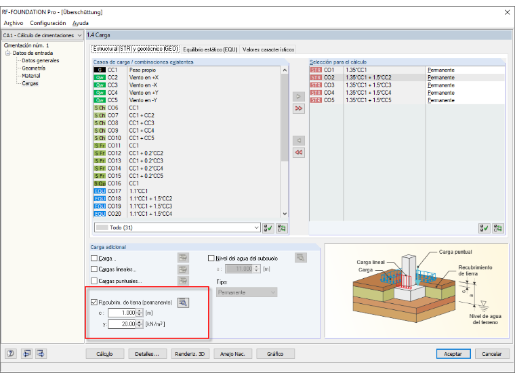Open the Todo (31) filter dropdown
515x379 pixels.
(178, 227)
